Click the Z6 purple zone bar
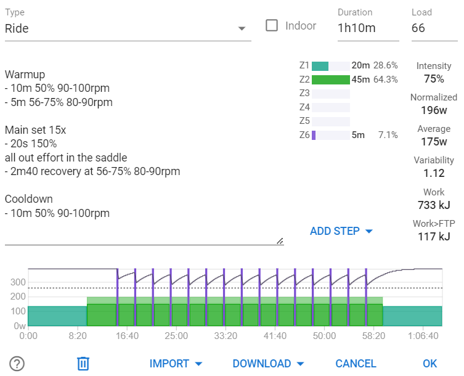The image size is (464, 376). [314, 136]
